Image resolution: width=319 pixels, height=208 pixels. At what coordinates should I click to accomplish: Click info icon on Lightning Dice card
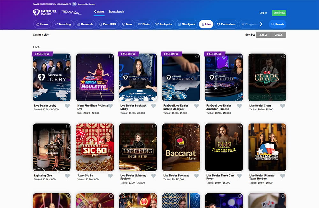[68, 126]
